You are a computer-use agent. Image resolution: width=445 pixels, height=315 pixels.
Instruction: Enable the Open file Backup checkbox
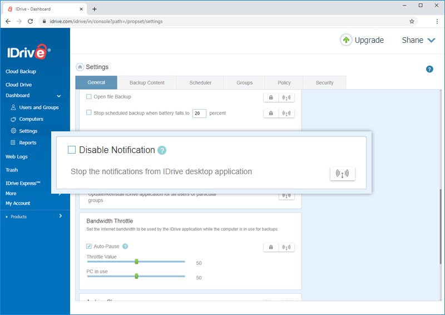coord(89,97)
